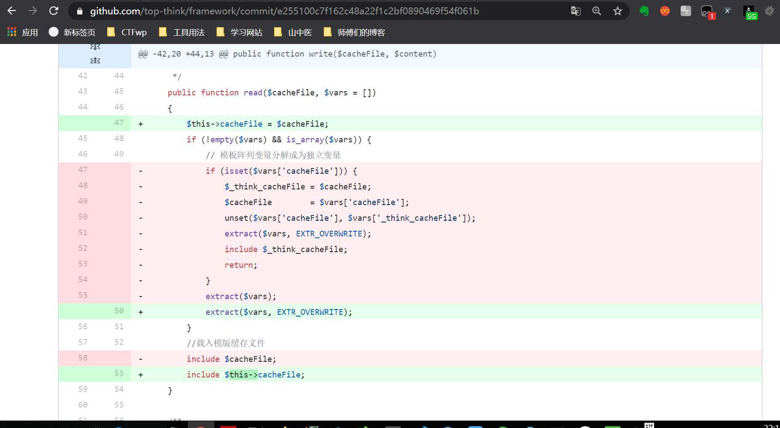Image resolution: width=780 pixels, height=428 pixels.
Task: Open the Google Translate page icon
Action: tap(576, 11)
